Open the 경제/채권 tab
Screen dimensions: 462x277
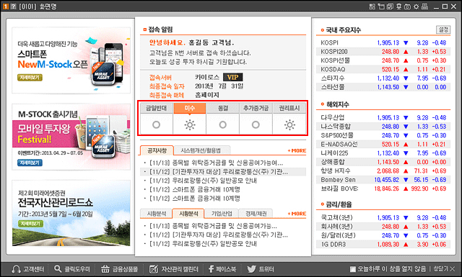click(x=256, y=214)
